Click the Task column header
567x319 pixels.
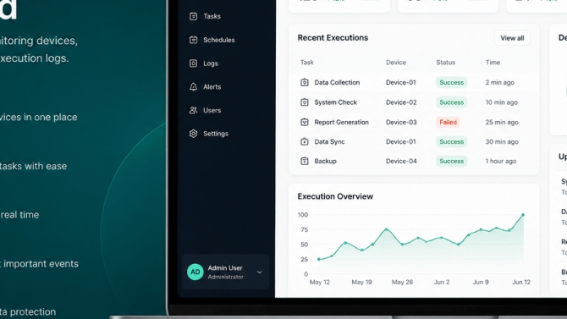[x=307, y=63]
